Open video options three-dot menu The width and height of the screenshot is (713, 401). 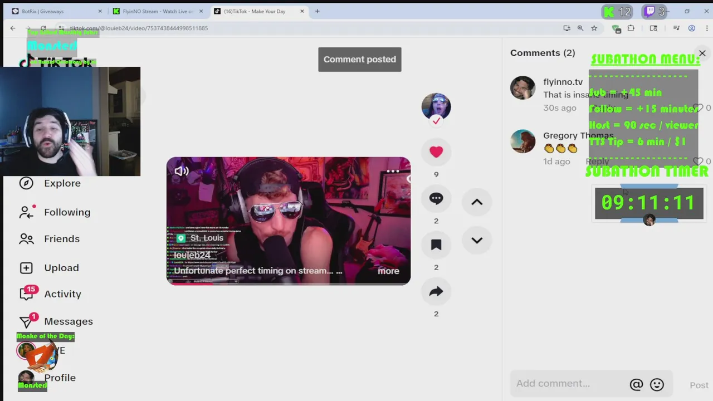(393, 172)
